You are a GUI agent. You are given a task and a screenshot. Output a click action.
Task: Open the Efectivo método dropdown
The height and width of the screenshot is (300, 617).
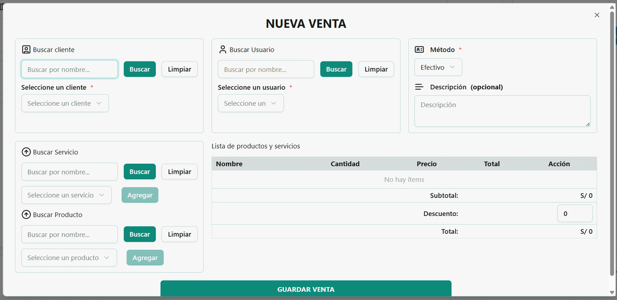438,67
